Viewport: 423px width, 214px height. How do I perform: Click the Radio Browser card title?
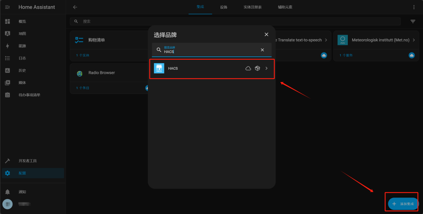point(102,73)
